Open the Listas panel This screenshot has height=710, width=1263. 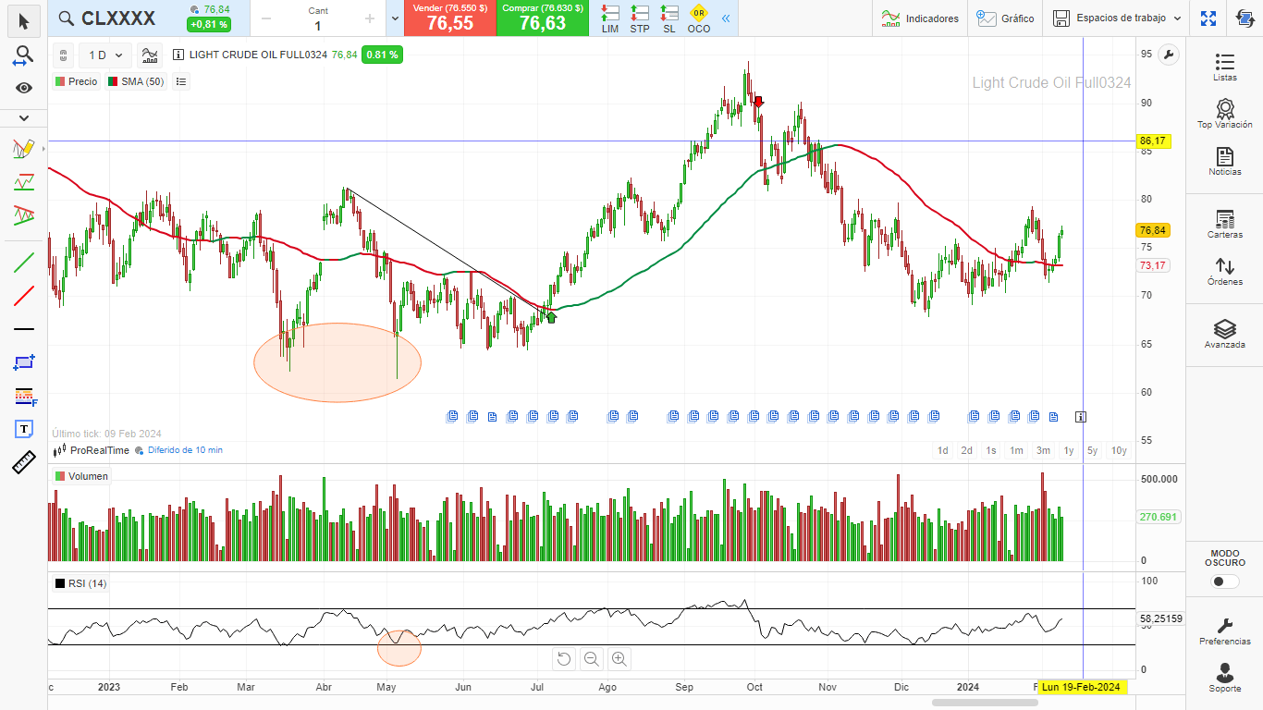[x=1225, y=67]
